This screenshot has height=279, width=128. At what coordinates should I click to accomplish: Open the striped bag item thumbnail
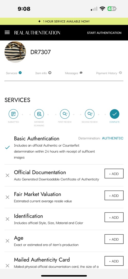coord(15,52)
